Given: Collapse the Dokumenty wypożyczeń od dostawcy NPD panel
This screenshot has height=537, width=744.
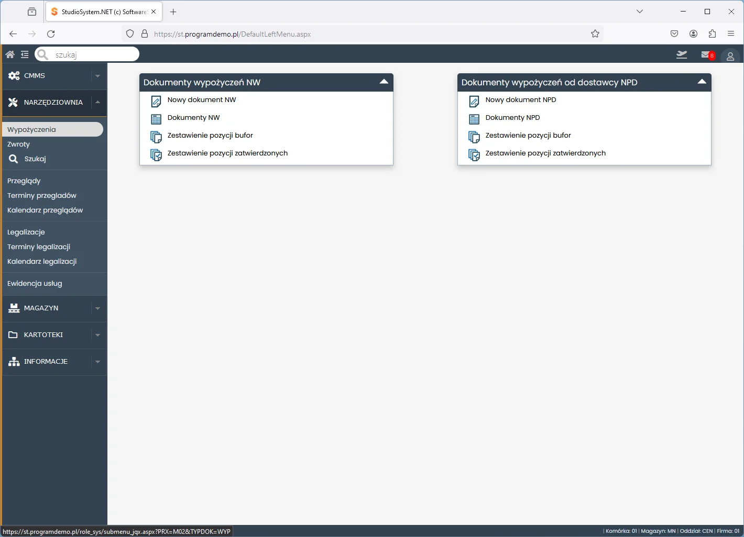Looking at the screenshot, I should click(x=702, y=82).
